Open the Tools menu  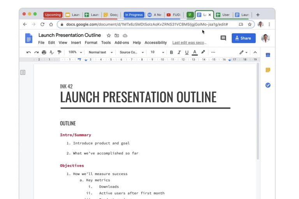pos(106,43)
